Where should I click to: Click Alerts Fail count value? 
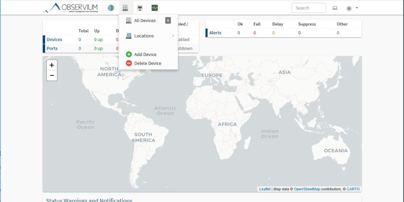(254, 33)
